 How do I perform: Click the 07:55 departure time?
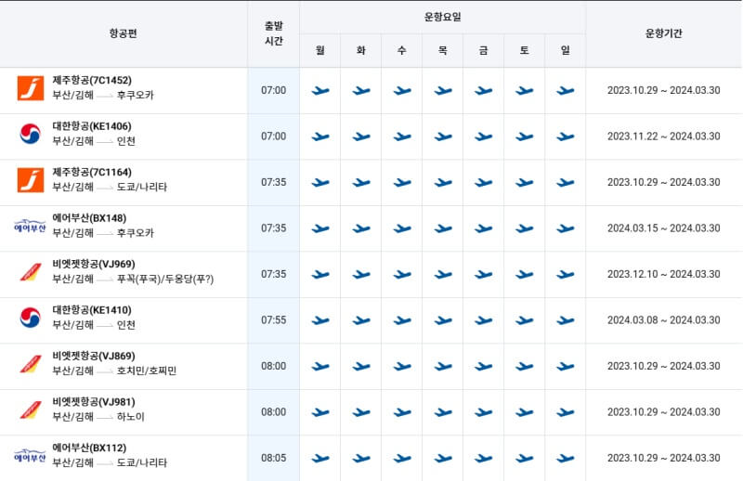click(x=273, y=319)
